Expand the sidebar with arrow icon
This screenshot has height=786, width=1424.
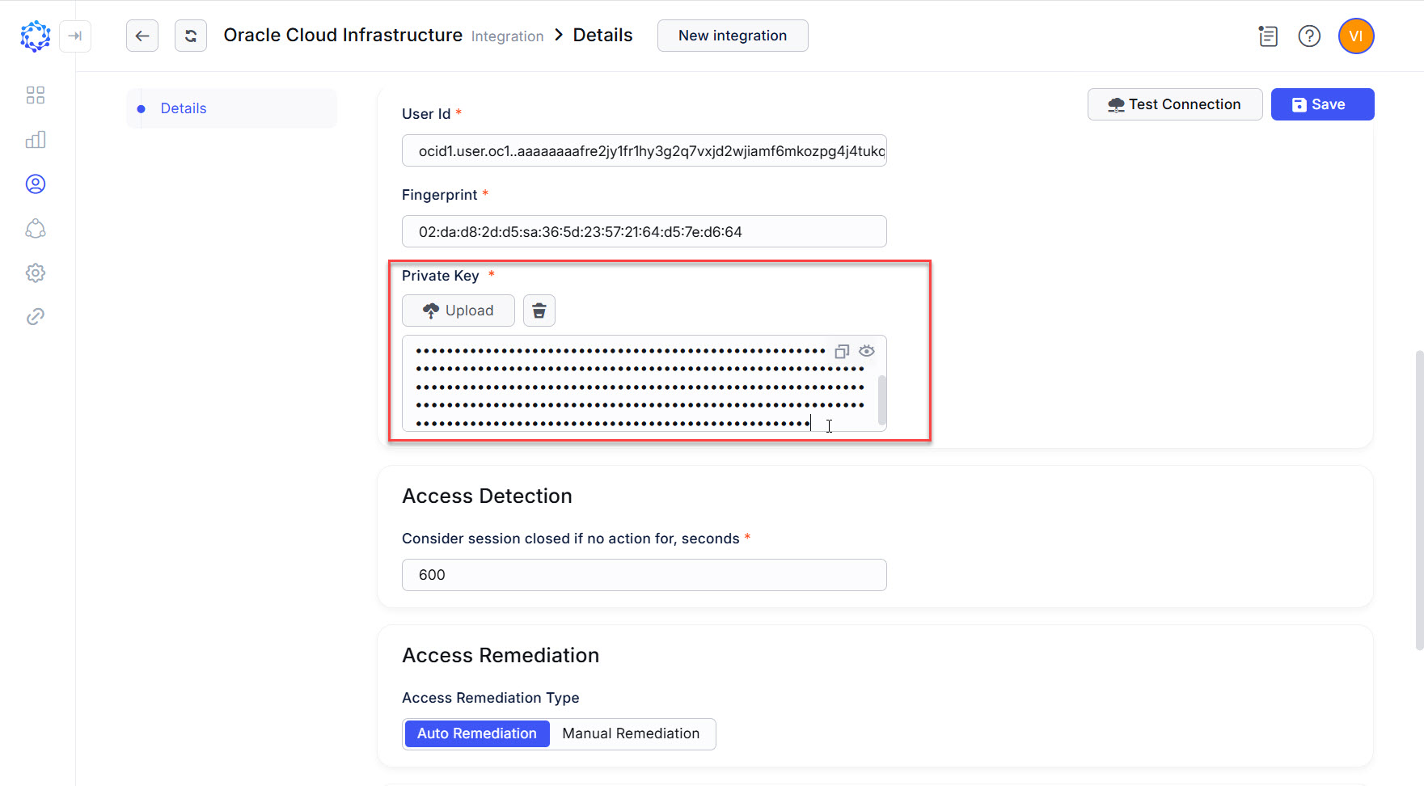pyautogui.click(x=75, y=36)
